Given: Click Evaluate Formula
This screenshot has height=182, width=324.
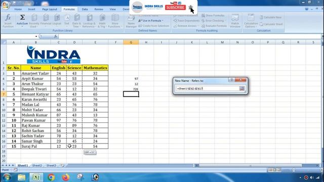Looking at the screenshot, I should (214, 26).
